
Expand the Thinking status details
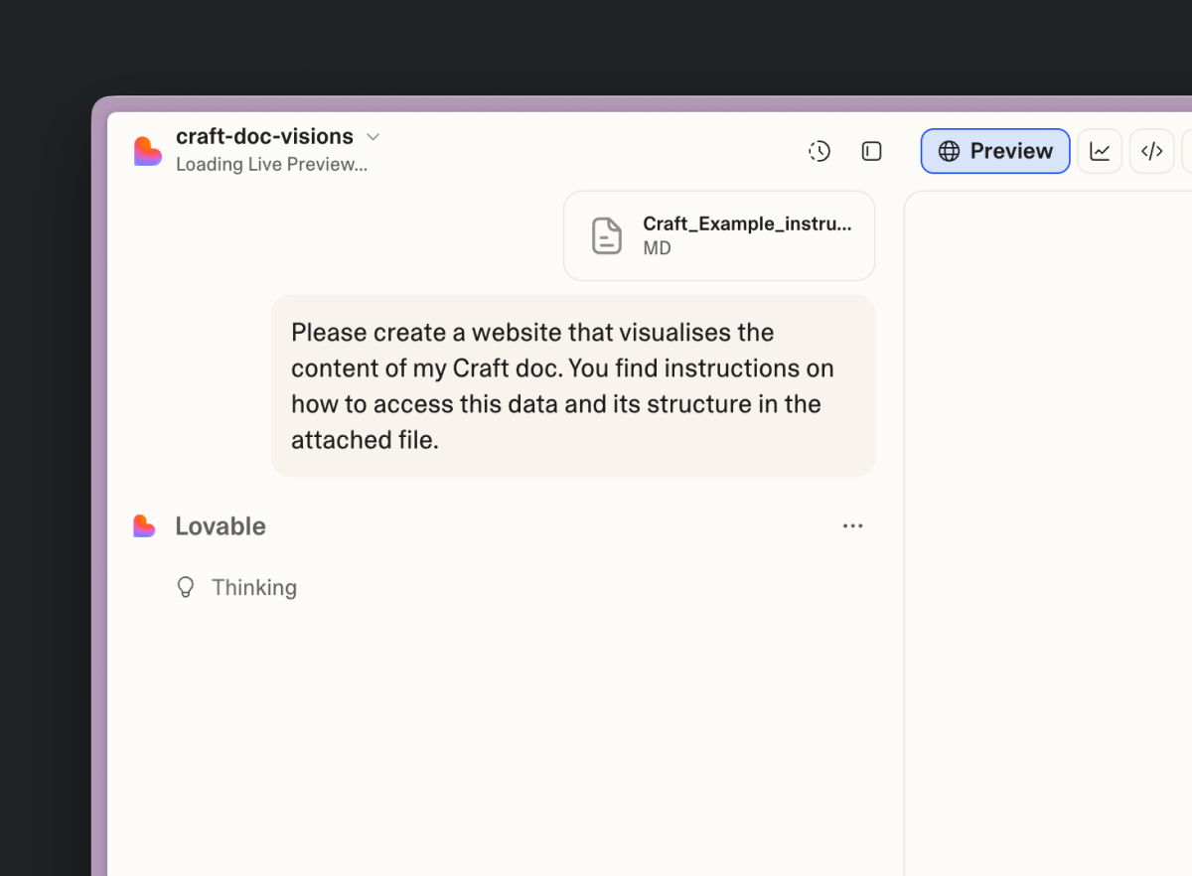click(x=254, y=588)
